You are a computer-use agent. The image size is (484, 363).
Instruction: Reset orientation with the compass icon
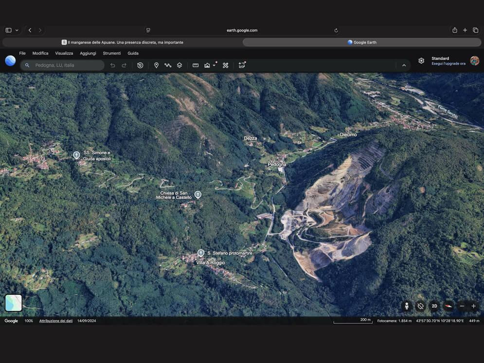pos(448,306)
